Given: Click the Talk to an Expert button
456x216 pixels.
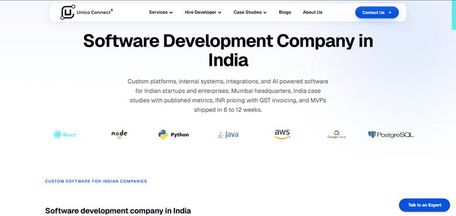Looking at the screenshot, I should click(x=424, y=205).
